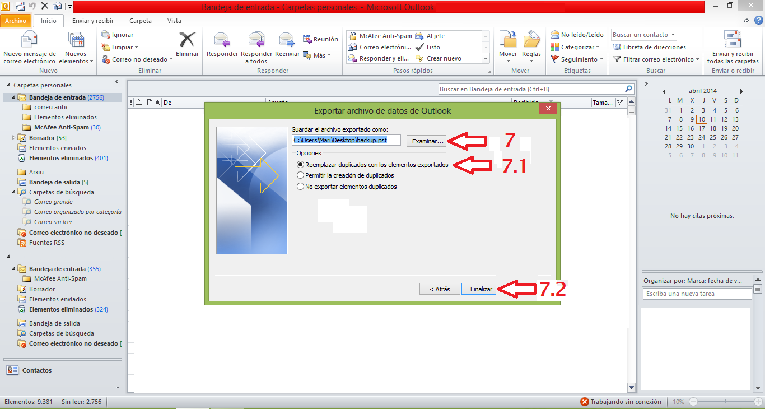Open the Fuentes RSS folder
The width and height of the screenshot is (765, 409).
click(41, 243)
